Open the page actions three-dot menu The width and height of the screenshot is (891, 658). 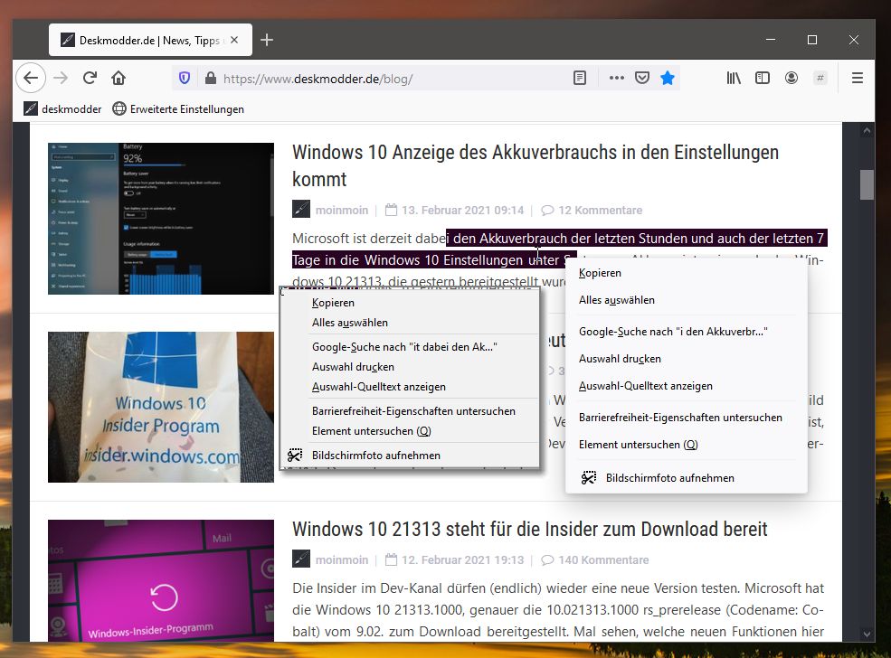coord(617,79)
